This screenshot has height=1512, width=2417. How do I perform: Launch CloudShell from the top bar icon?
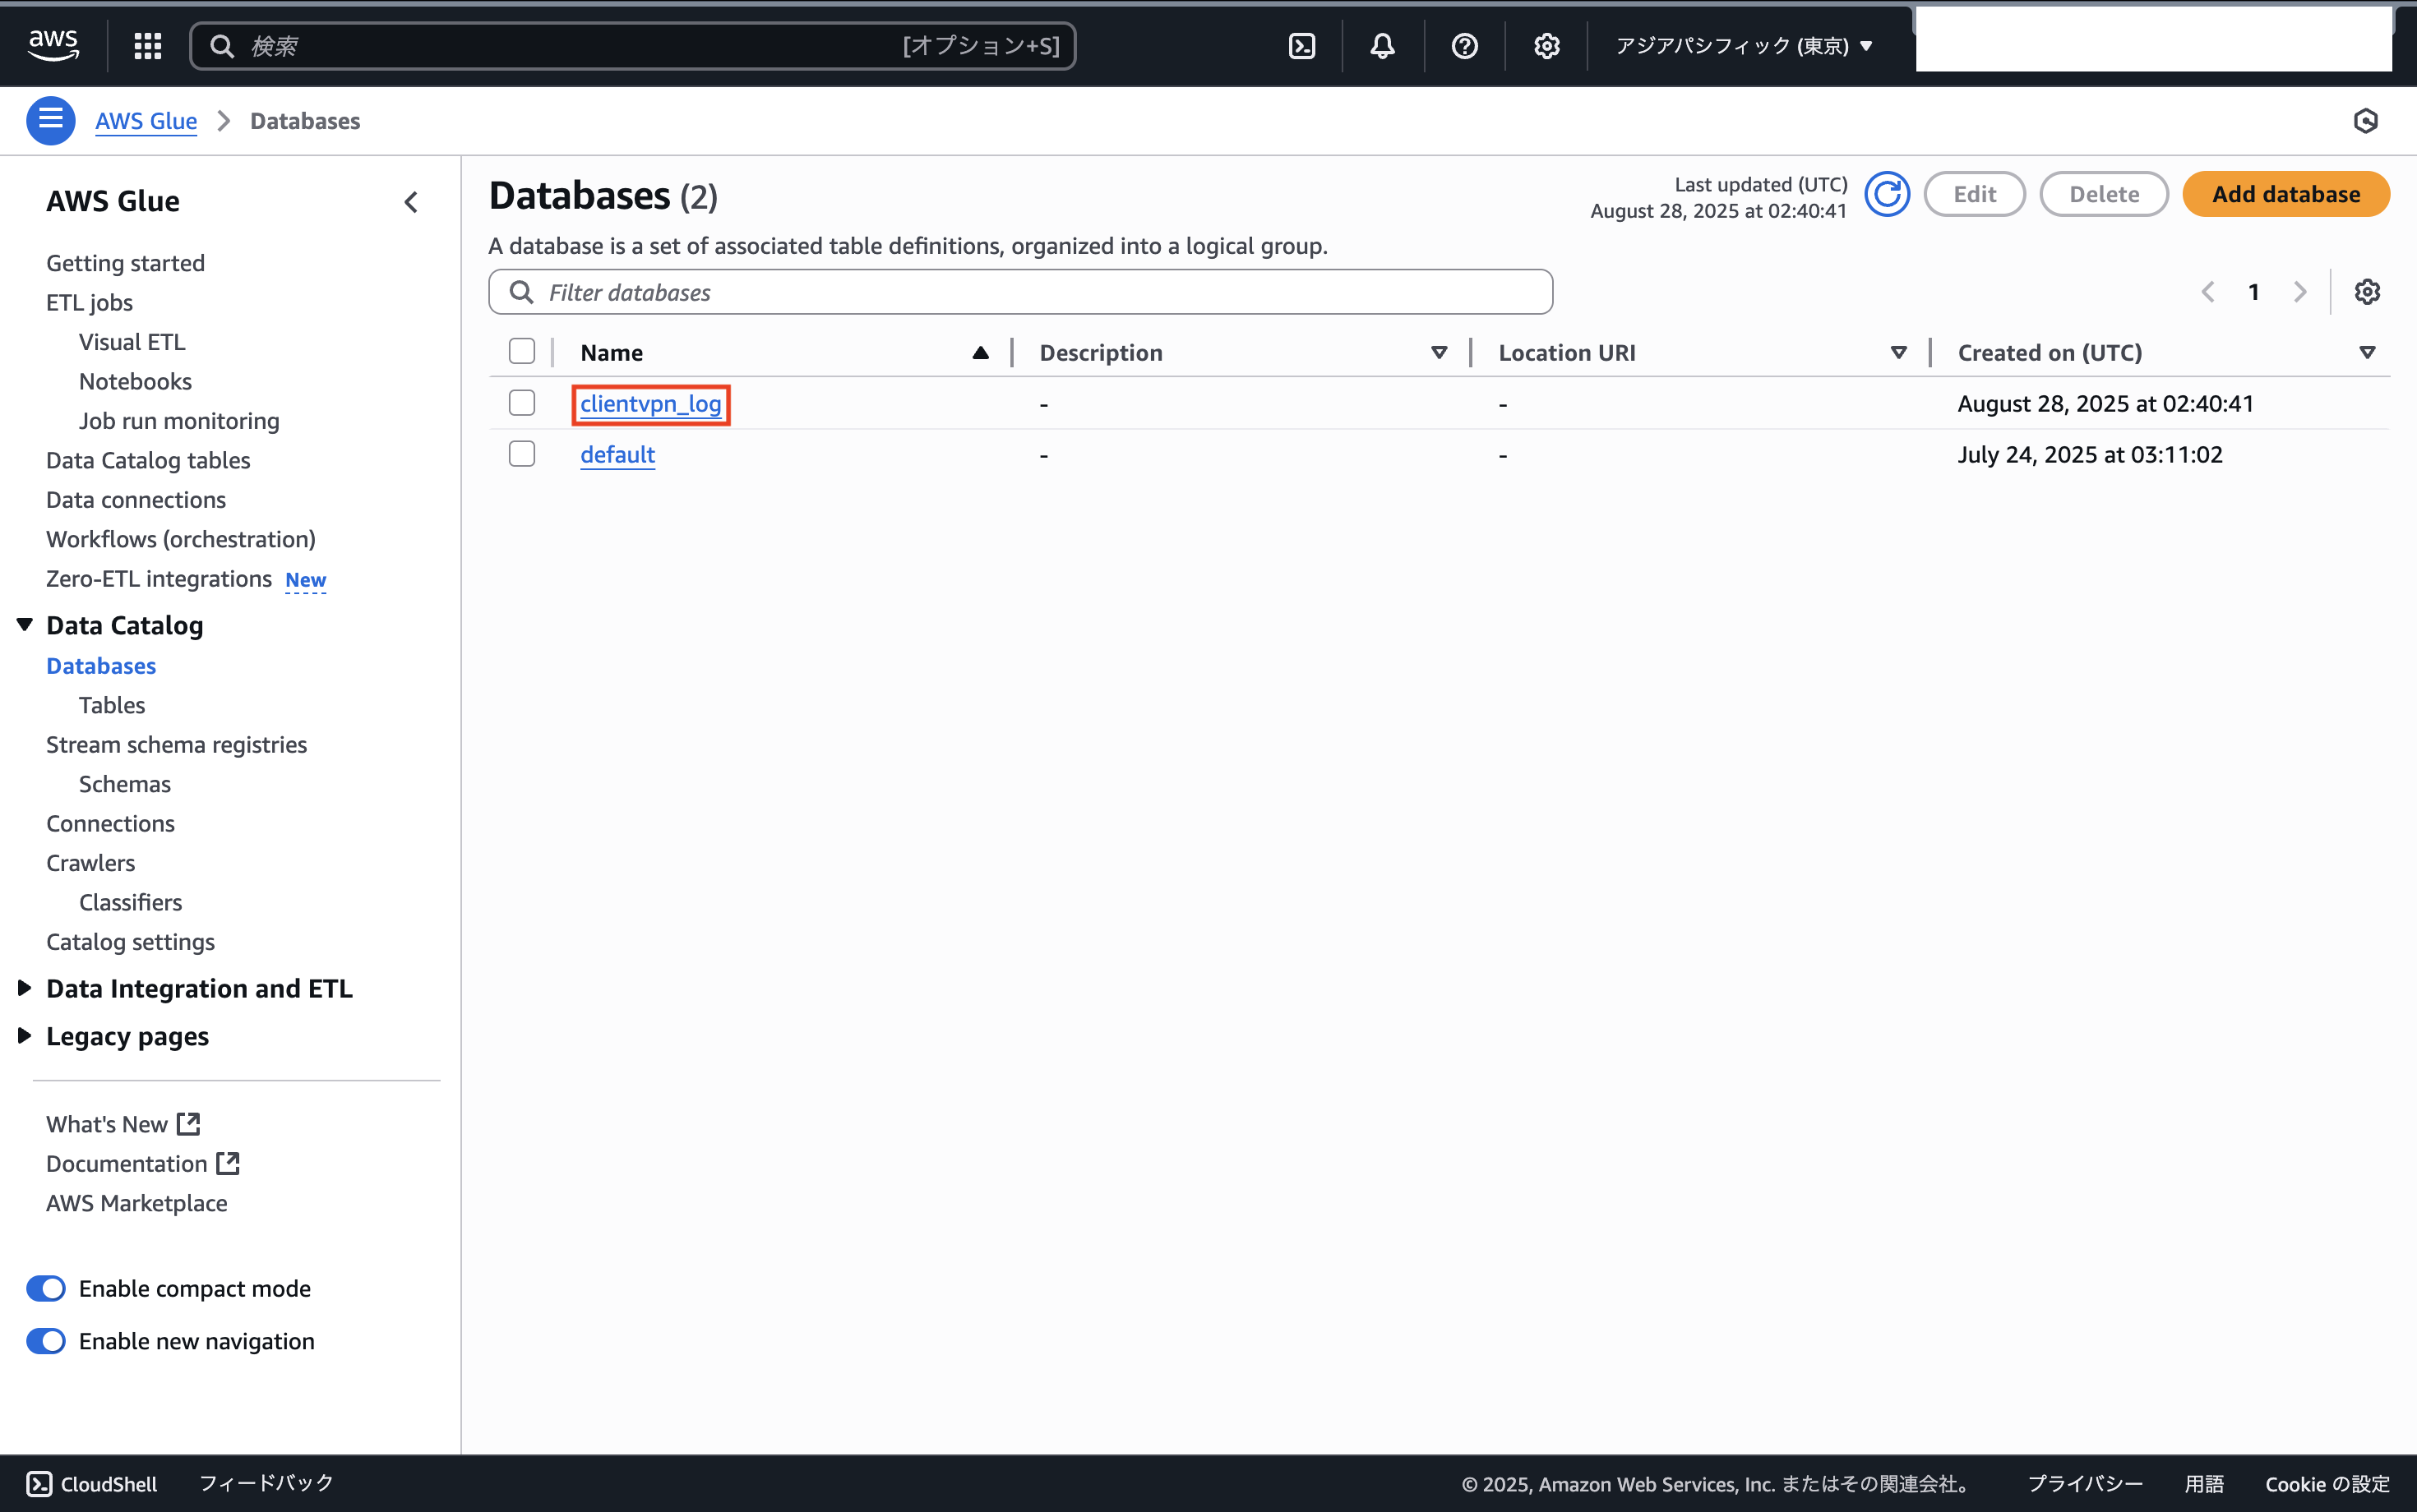tap(1301, 46)
